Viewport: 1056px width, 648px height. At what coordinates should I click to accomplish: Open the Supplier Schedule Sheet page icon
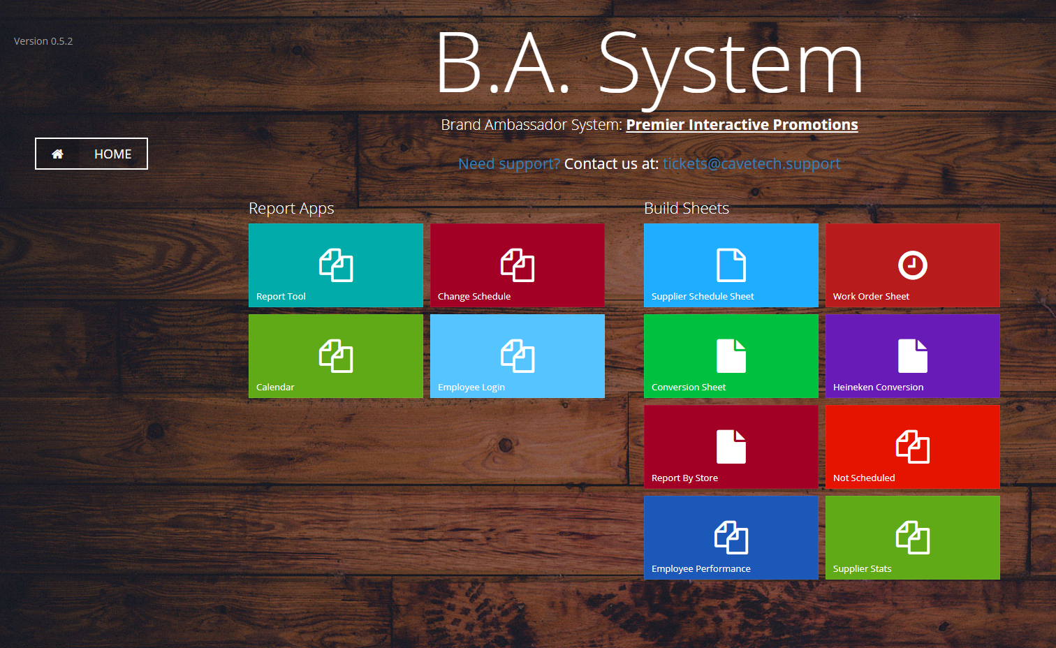(731, 265)
